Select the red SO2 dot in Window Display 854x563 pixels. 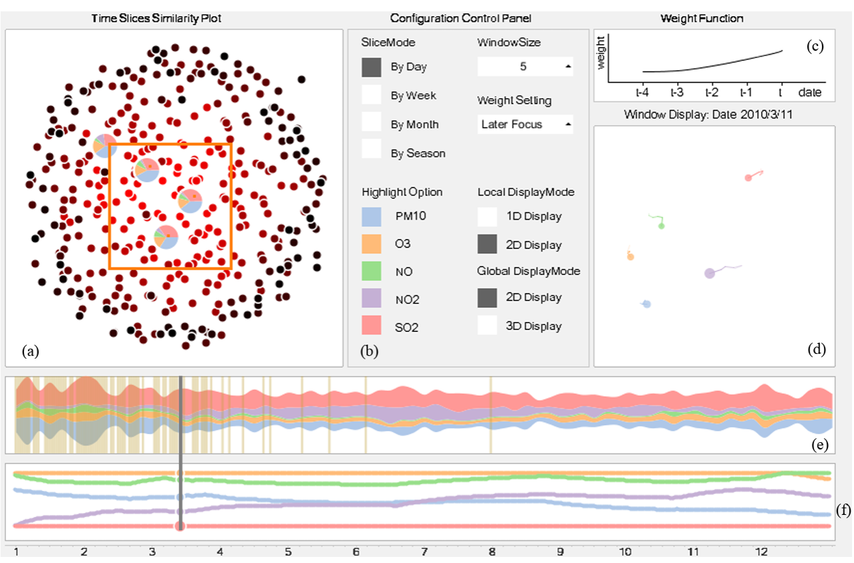pos(750,178)
